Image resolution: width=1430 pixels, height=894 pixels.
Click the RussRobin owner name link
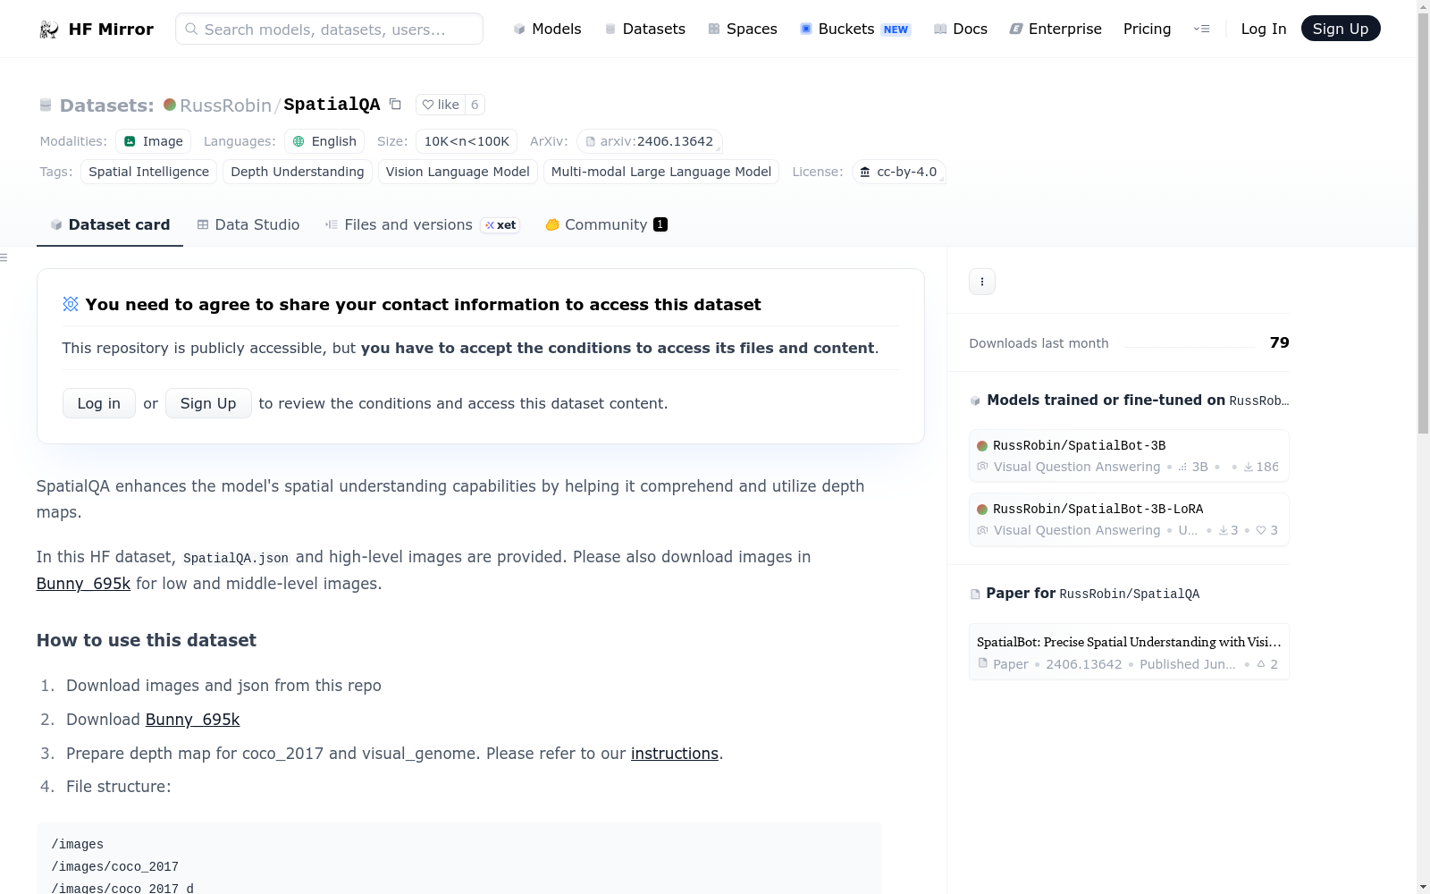[225, 105]
